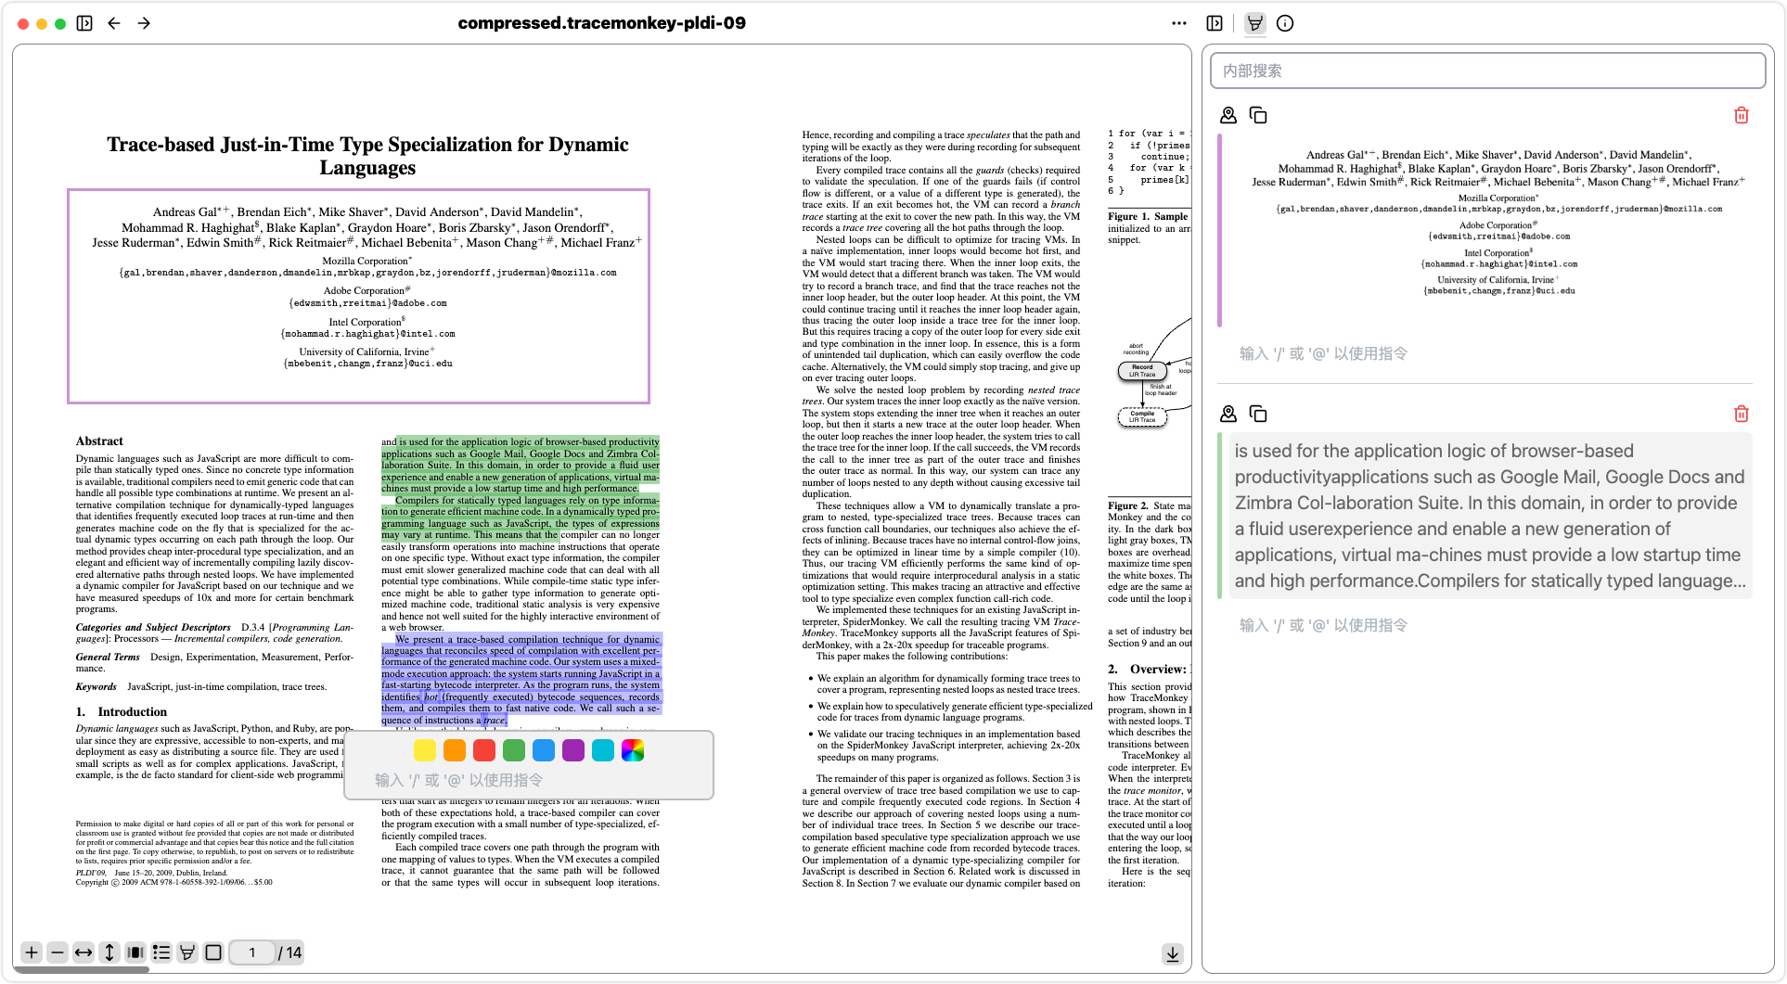Viewport: 1787px width, 984px height.
Task: Open the three-dots more options menu
Action: tap(1179, 23)
